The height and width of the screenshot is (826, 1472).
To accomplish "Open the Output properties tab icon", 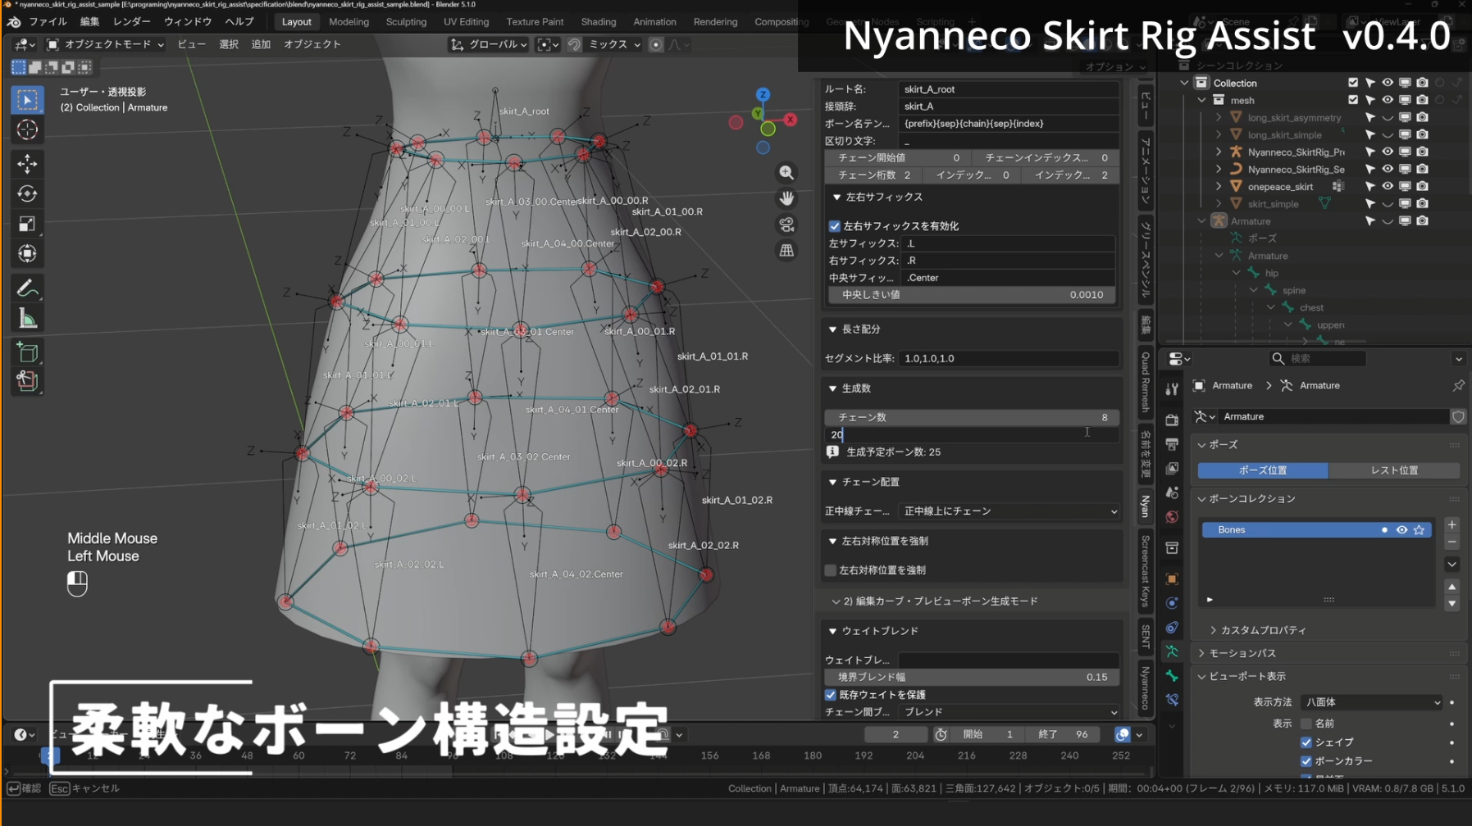I will [1172, 444].
